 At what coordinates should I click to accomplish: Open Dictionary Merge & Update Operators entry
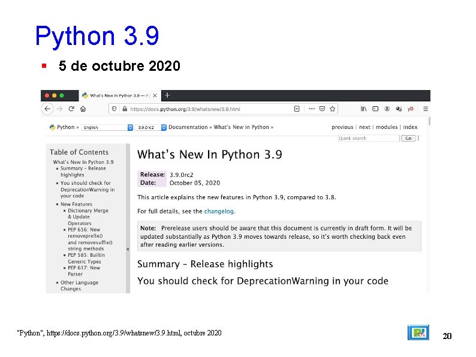click(88, 217)
